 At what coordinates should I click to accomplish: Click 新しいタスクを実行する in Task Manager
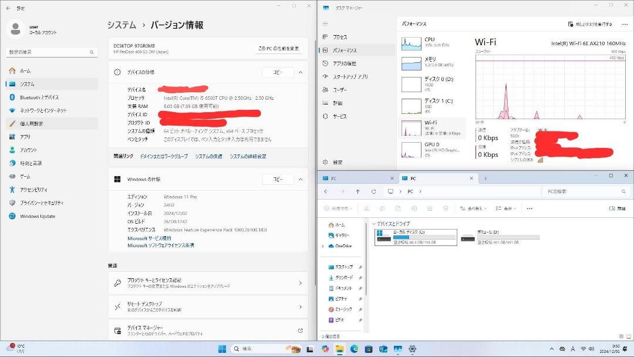pyautogui.click(x=590, y=24)
